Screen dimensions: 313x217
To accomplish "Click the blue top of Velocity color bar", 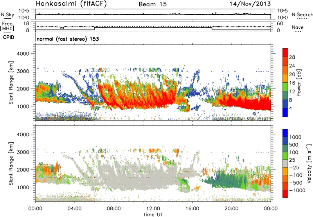I will pos(285,133).
